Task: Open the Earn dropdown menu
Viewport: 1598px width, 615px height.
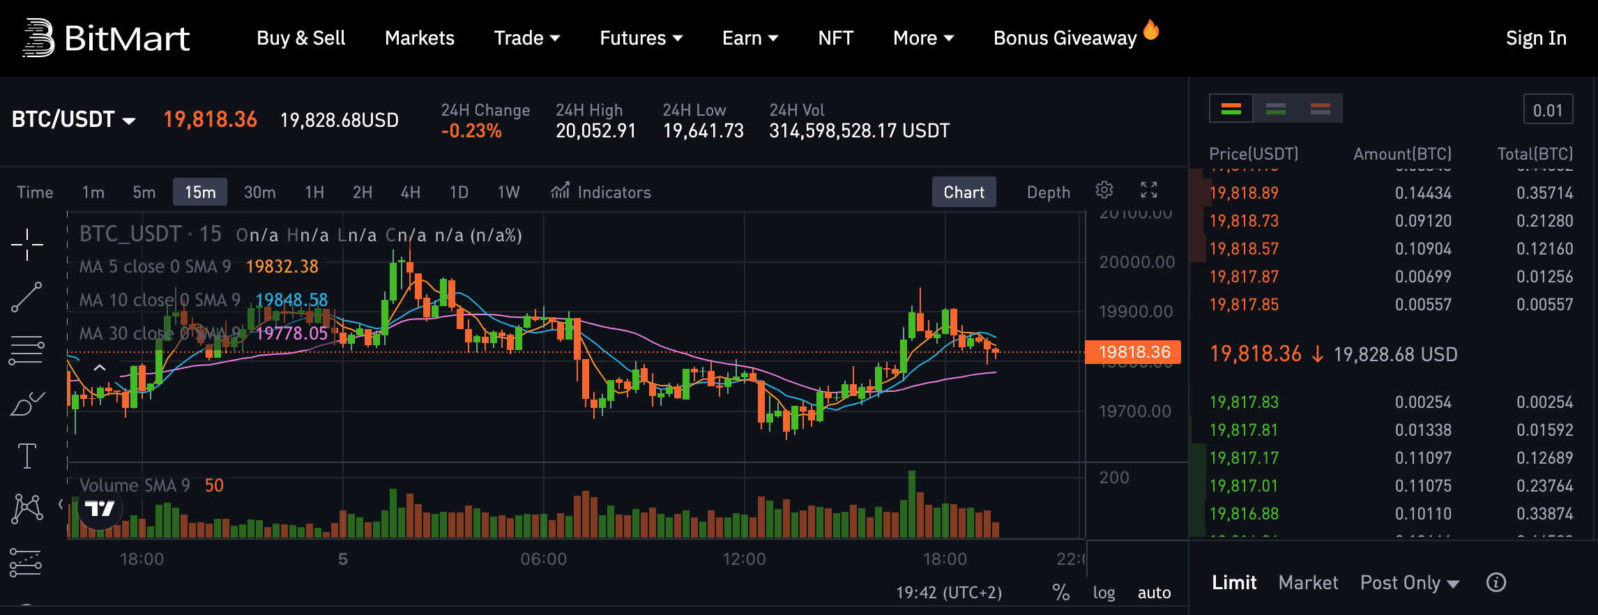Action: pyautogui.click(x=750, y=38)
